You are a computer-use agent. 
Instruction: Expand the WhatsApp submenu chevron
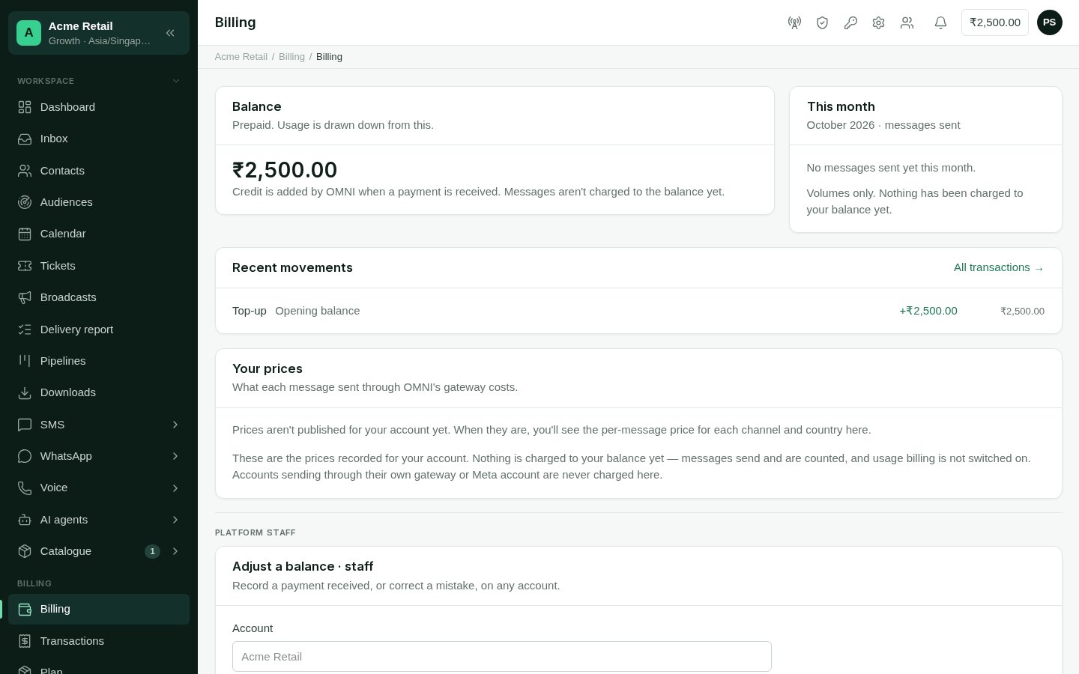pos(175,456)
